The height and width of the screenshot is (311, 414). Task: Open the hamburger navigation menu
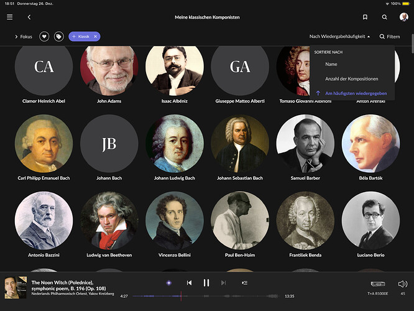point(9,17)
